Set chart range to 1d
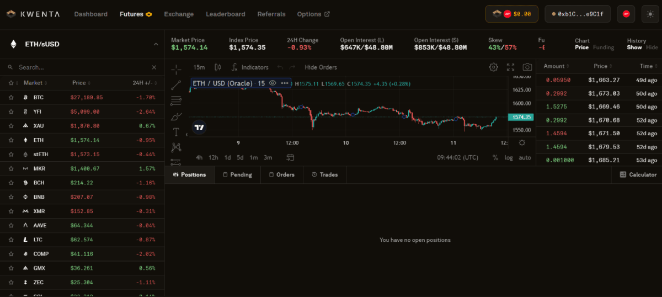Screen dimensions: 662x297 pos(227,157)
